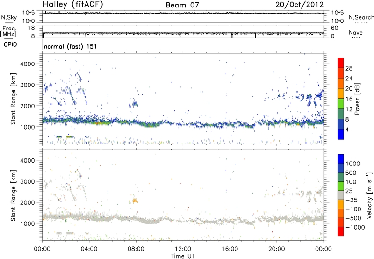
Task: Click the "20:00" time tick label
Action: tap(276, 249)
